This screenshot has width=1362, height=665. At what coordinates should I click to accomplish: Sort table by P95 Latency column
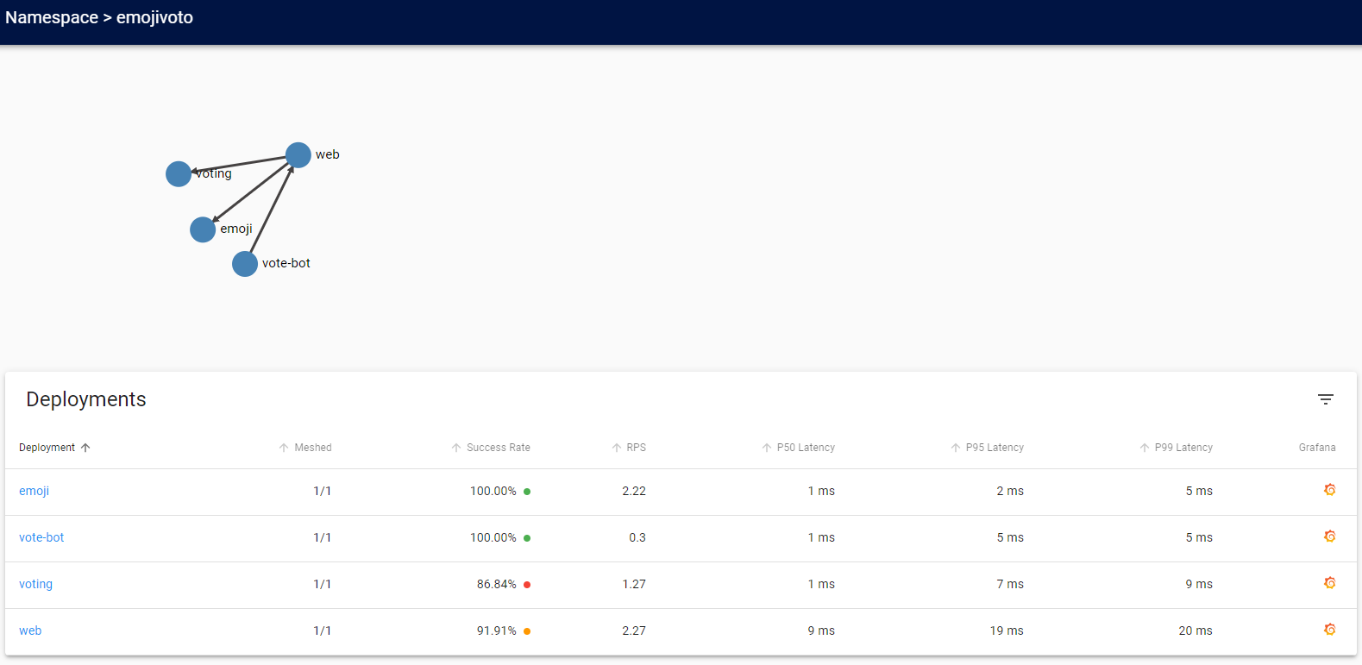(987, 448)
